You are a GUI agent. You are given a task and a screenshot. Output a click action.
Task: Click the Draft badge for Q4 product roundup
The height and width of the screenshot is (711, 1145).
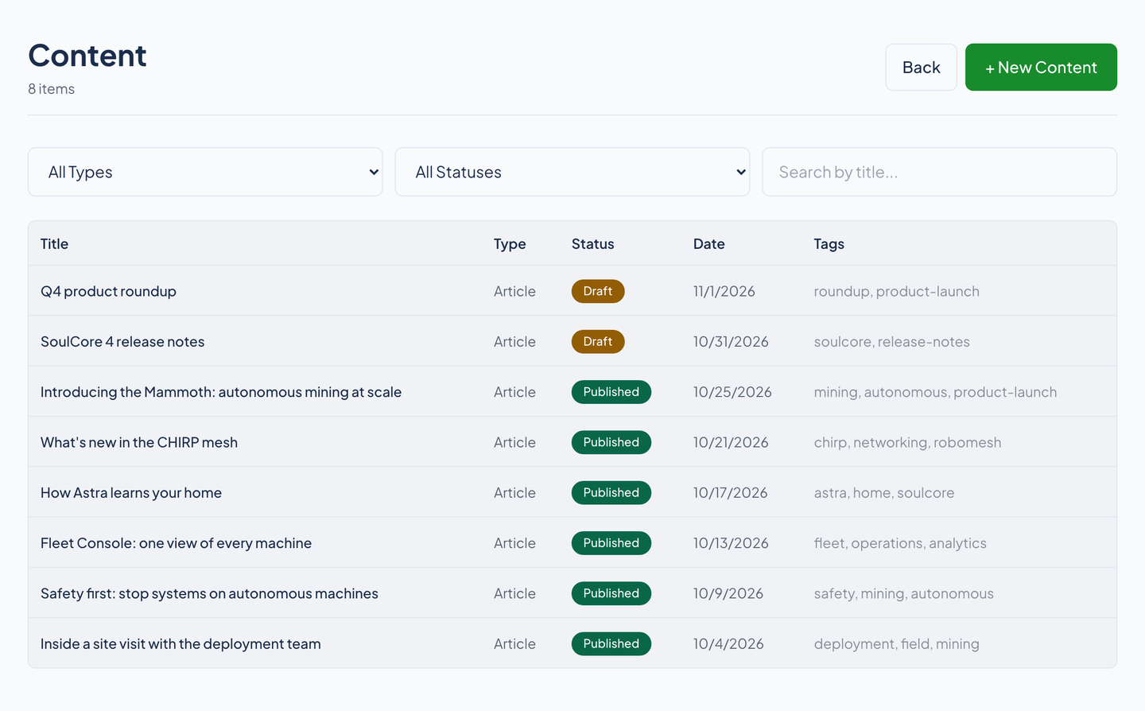pos(598,291)
